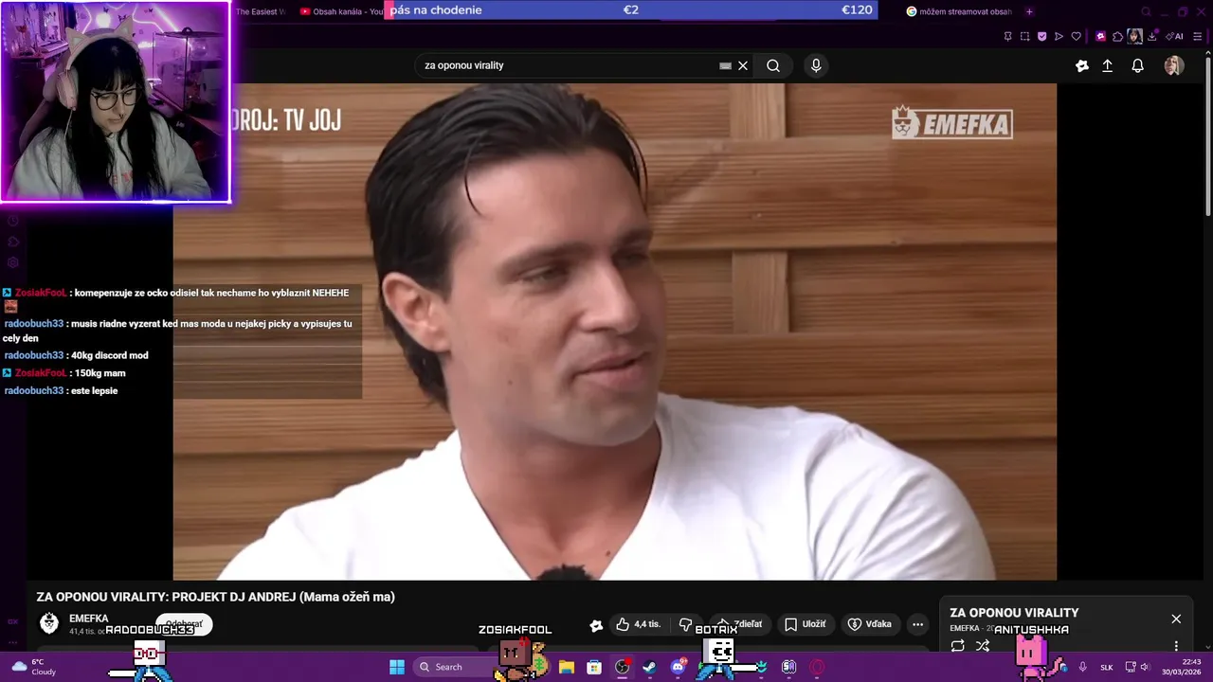Open the browser downloads icon

pyautogui.click(x=1152, y=36)
